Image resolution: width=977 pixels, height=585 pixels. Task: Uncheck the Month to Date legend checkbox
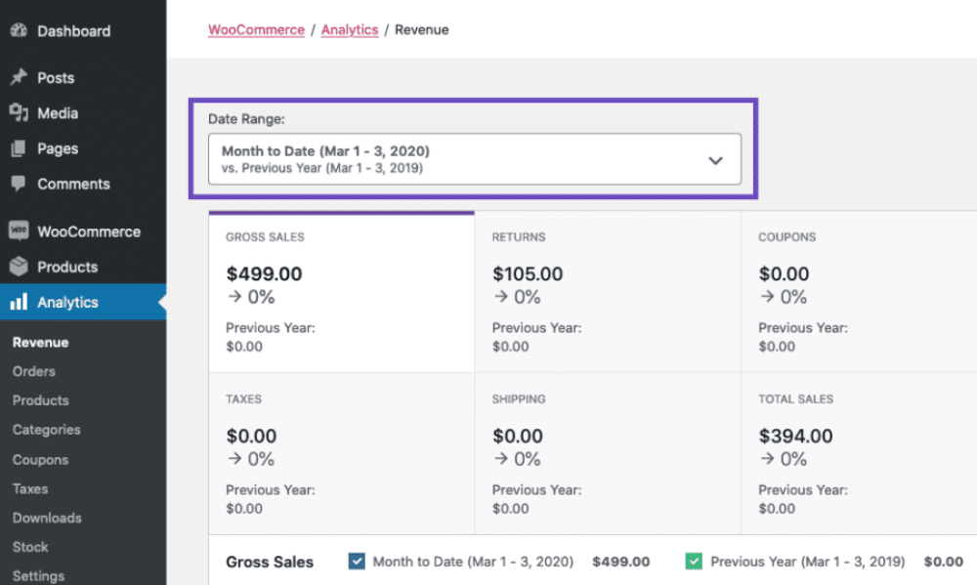(x=357, y=562)
